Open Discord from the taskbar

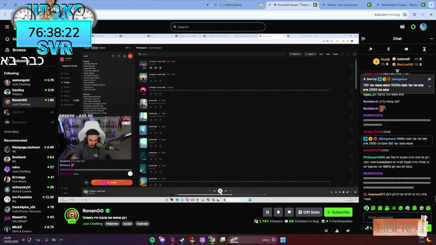pyautogui.click(x=162, y=240)
